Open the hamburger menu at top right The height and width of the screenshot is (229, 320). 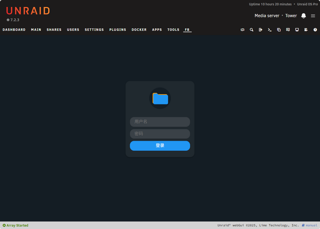(x=313, y=16)
